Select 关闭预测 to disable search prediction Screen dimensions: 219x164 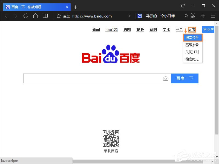(192, 52)
